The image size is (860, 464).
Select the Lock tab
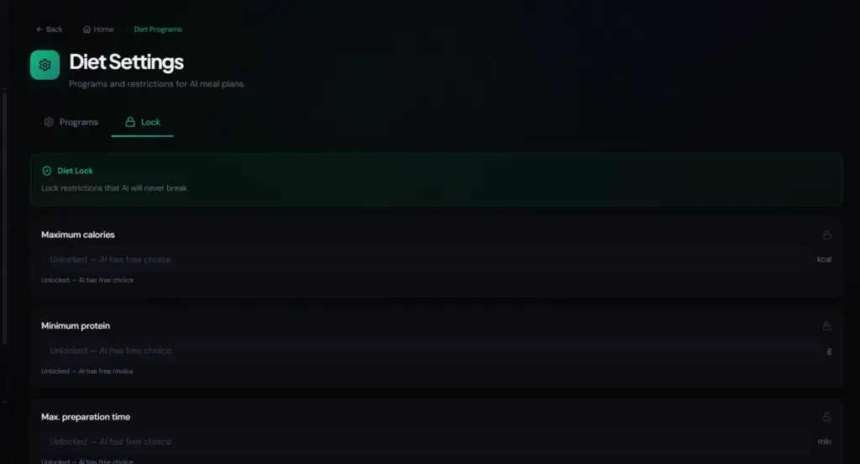(x=143, y=122)
